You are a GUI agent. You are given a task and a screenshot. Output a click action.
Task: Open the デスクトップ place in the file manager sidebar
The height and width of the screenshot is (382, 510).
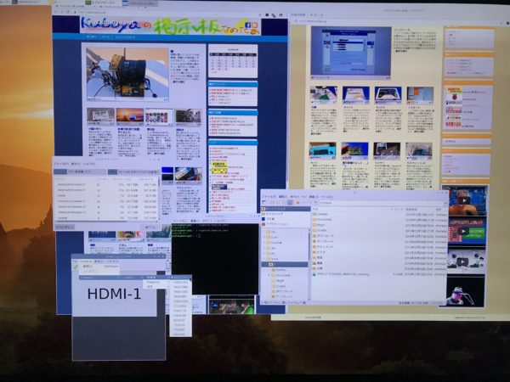coord(273,214)
